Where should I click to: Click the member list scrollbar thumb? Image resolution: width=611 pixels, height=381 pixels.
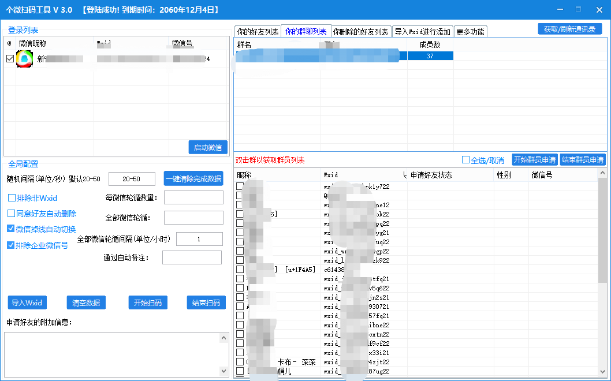[602, 230]
